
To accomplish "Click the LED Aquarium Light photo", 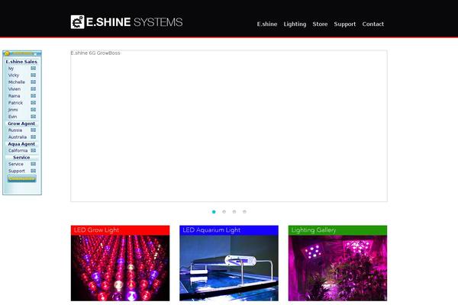I will (x=229, y=268).
